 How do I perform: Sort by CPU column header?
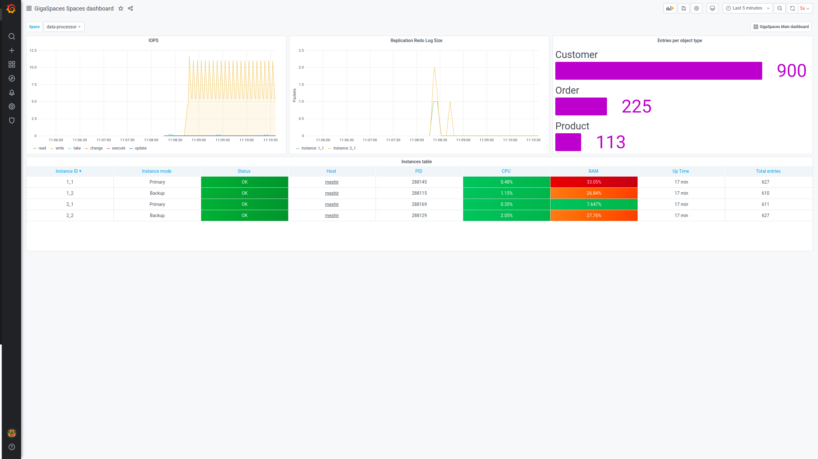[x=506, y=171]
